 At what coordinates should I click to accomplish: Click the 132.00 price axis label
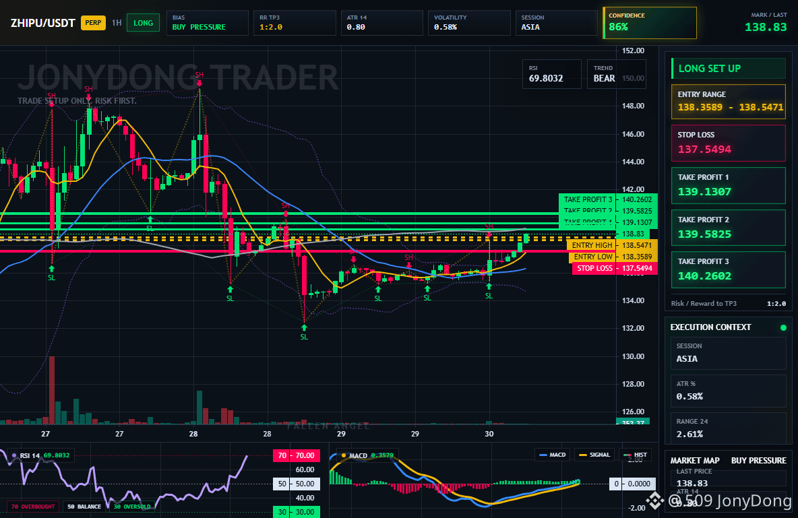[x=633, y=328]
